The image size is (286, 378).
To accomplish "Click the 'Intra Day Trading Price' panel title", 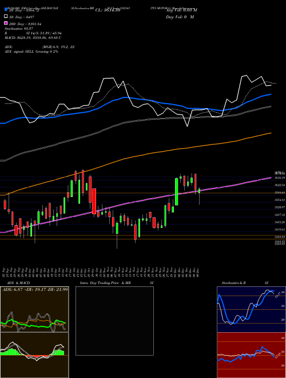I will [100, 283].
